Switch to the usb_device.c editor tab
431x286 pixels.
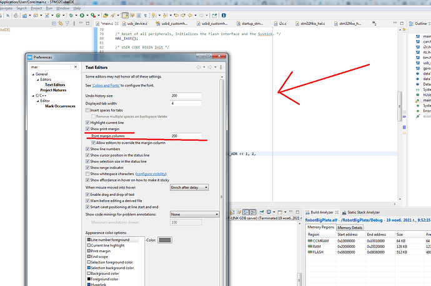coord(135,24)
